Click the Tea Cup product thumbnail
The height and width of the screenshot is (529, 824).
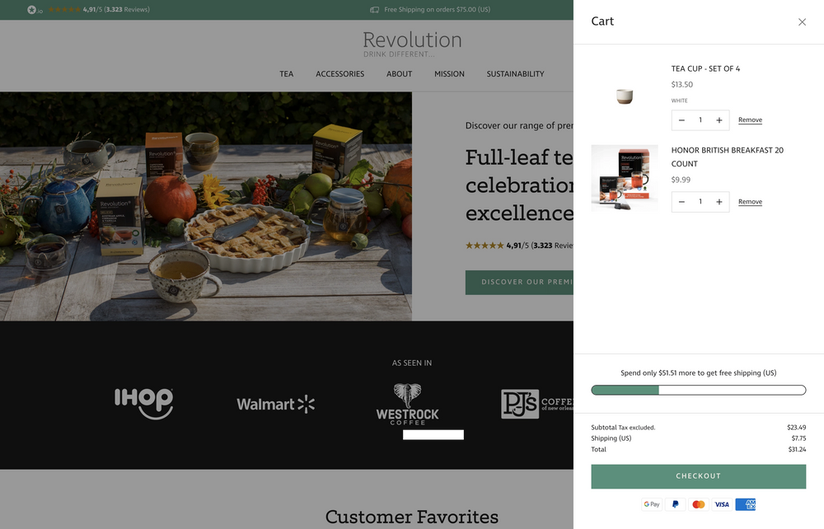click(x=625, y=96)
